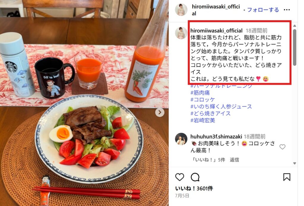304x206 pixels.
Task: Reply to comment via 返信
Action: pyautogui.click(x=234, y=160)
